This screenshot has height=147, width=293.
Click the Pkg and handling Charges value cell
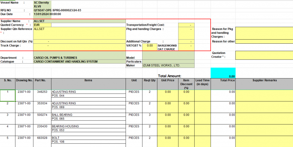point(186,33)
